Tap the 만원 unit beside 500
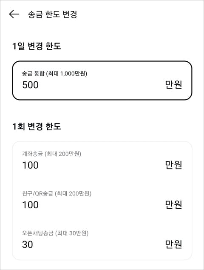The height and width of the screenshot is (270, 204). 173,85
